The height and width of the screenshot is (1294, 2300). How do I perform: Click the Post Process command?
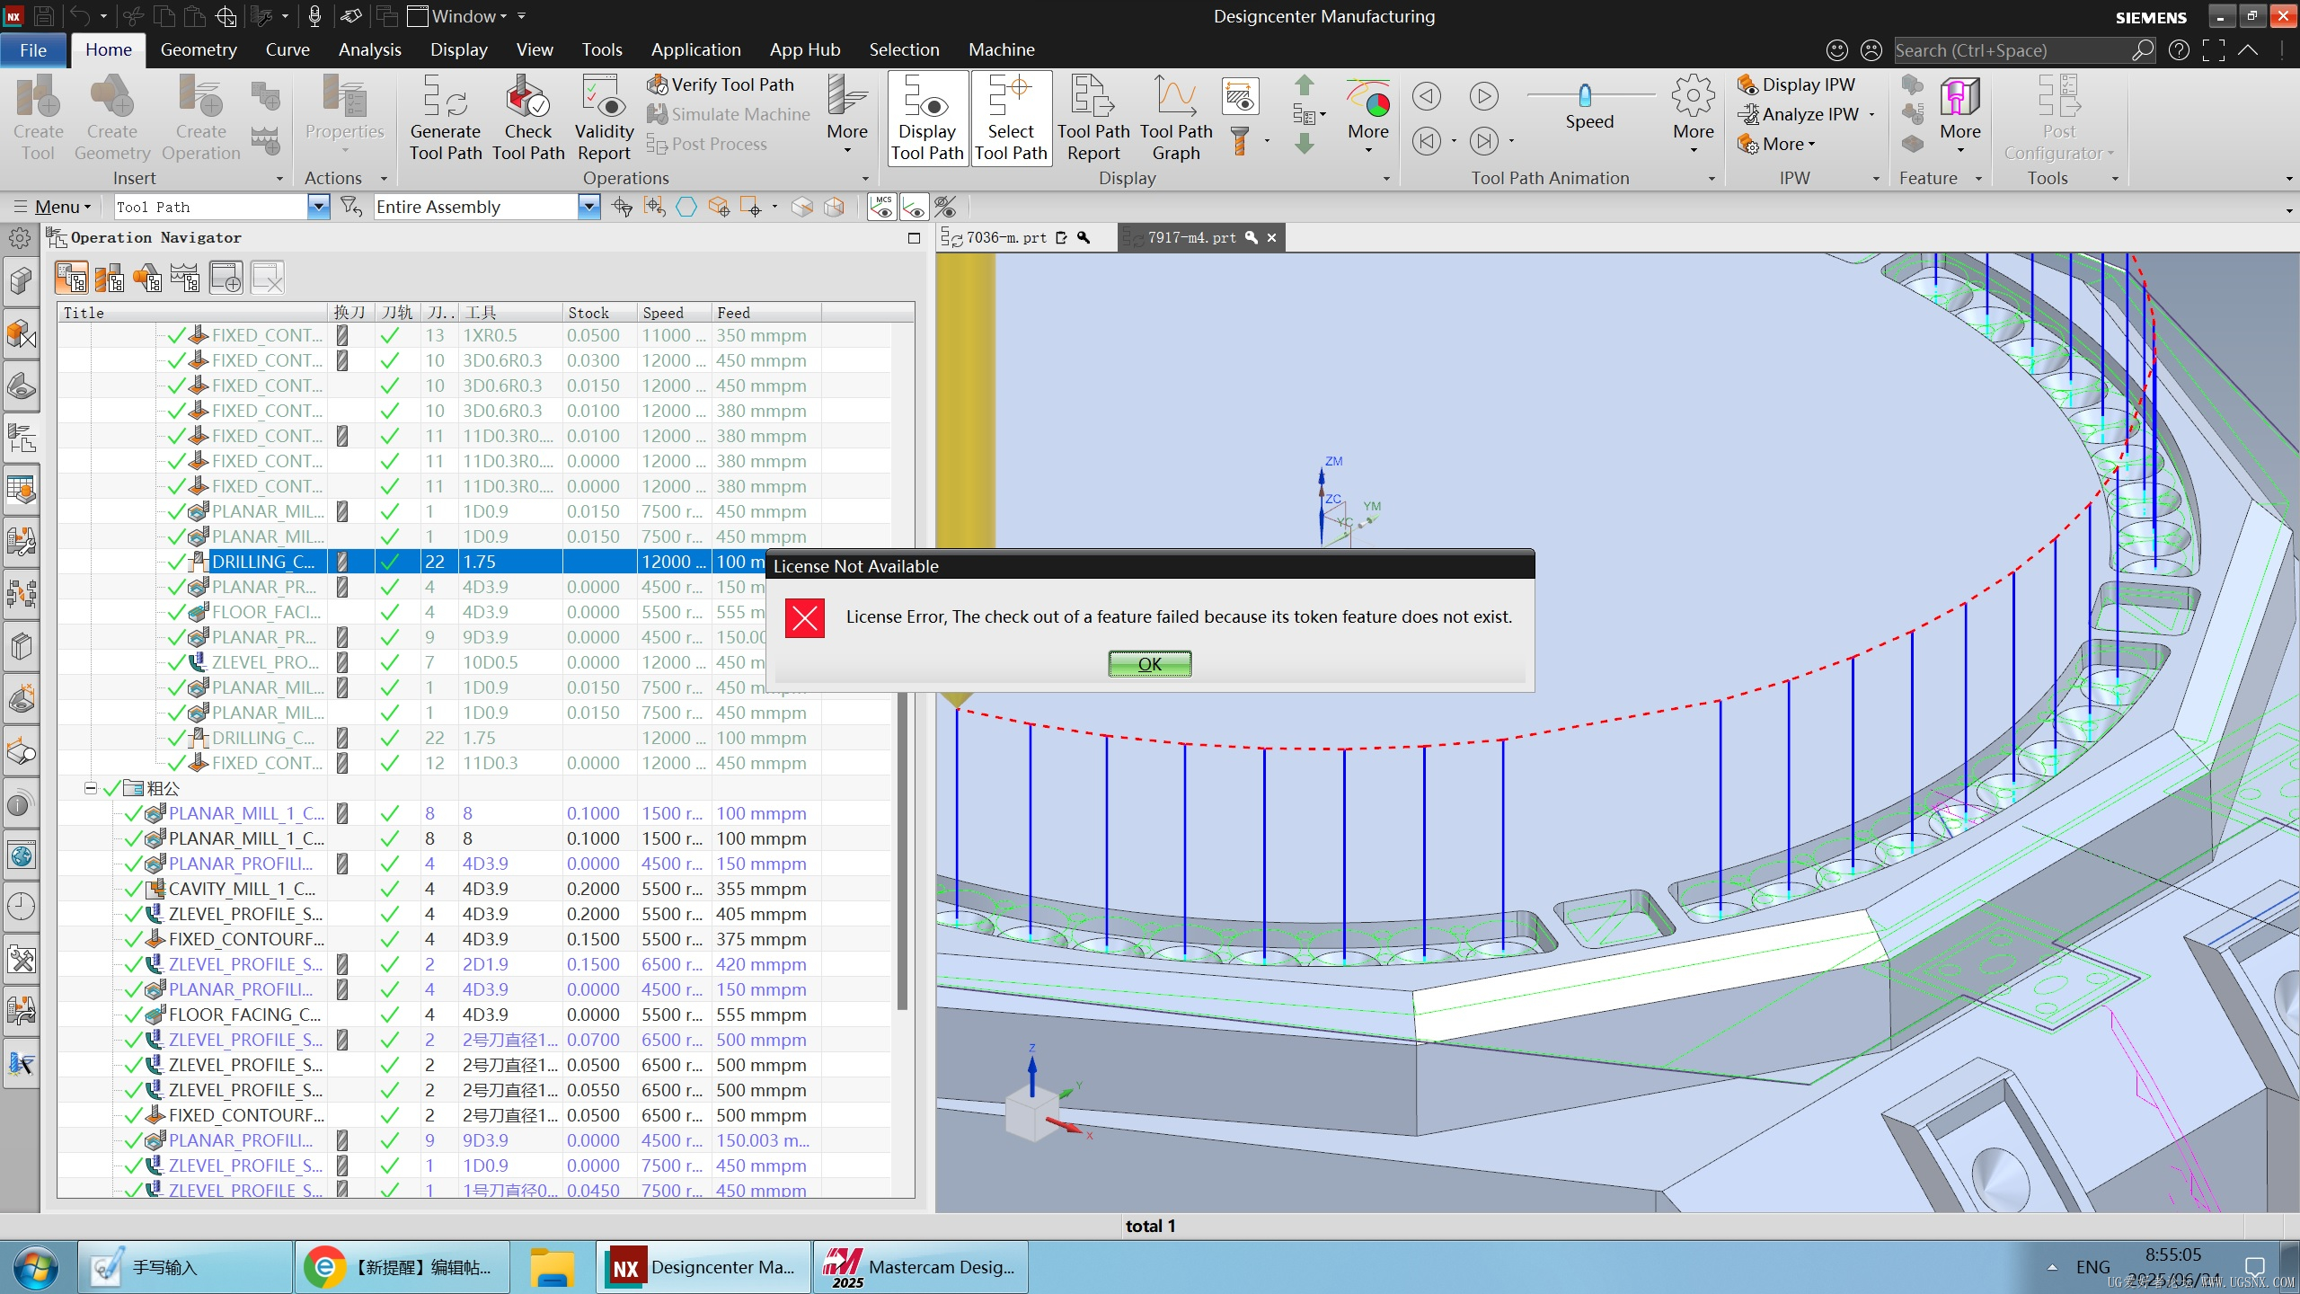click(707, 144)
